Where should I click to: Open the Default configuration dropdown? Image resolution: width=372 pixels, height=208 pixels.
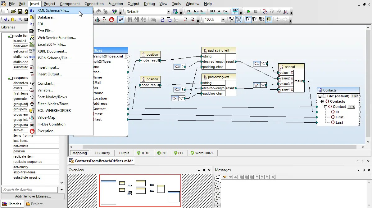[169, 12]
